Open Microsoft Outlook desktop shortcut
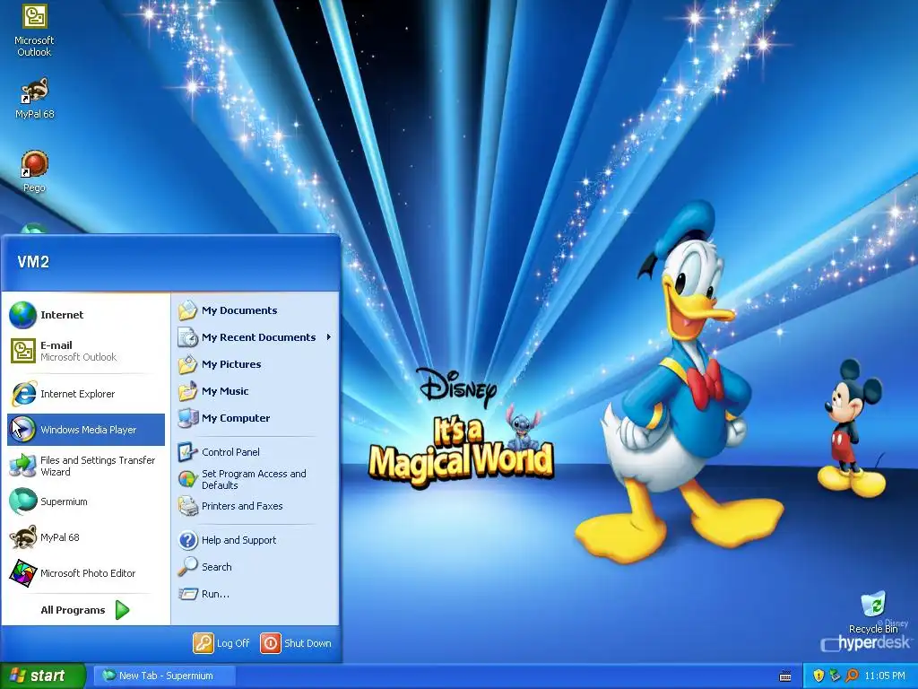Image resolution: width=918 pixels, height=689 pixels. [34, 31]
